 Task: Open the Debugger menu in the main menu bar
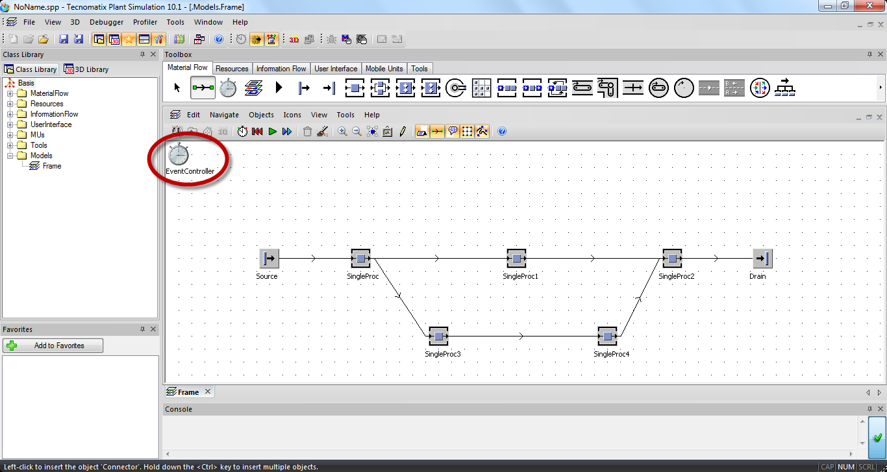106,22
